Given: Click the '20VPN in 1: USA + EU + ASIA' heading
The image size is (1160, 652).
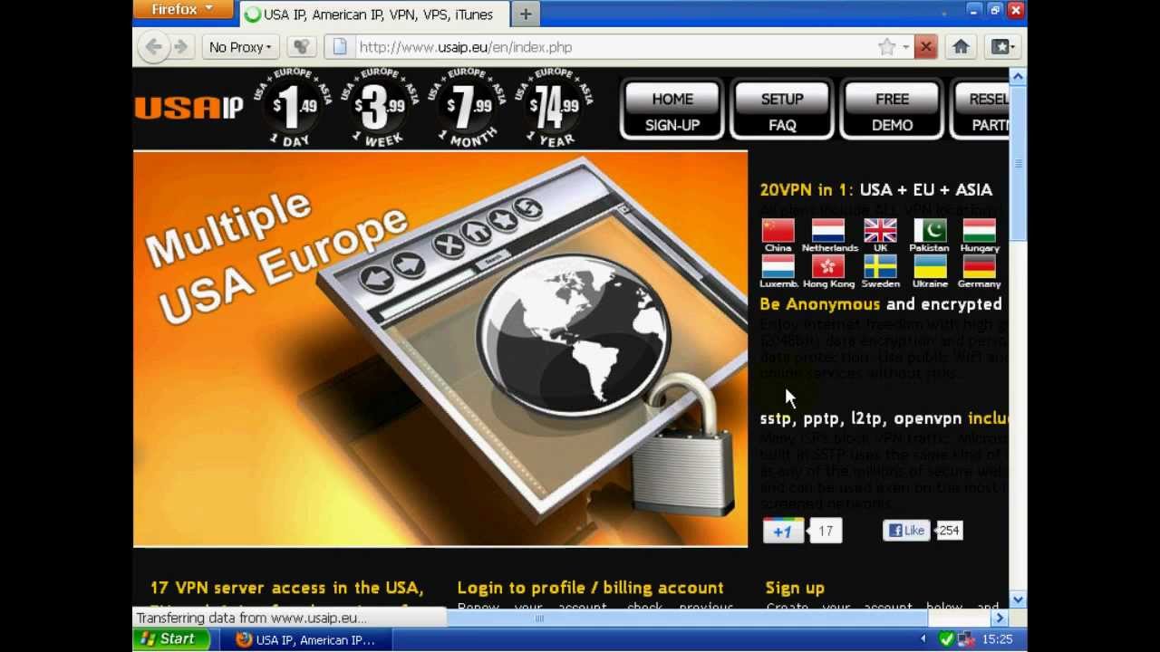Looking at the screenshot, I should [875, 190].
